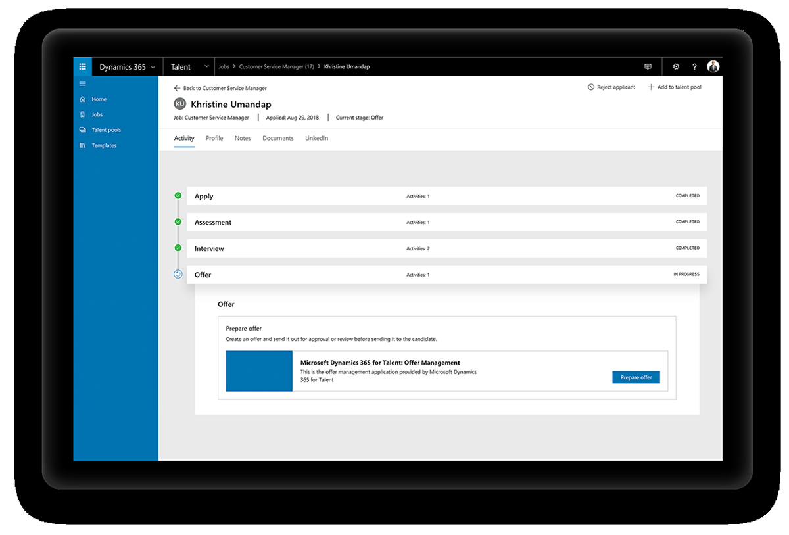789x535 pixels.
Task: Expand the Assessment stage row
Action: coord(446,222)
